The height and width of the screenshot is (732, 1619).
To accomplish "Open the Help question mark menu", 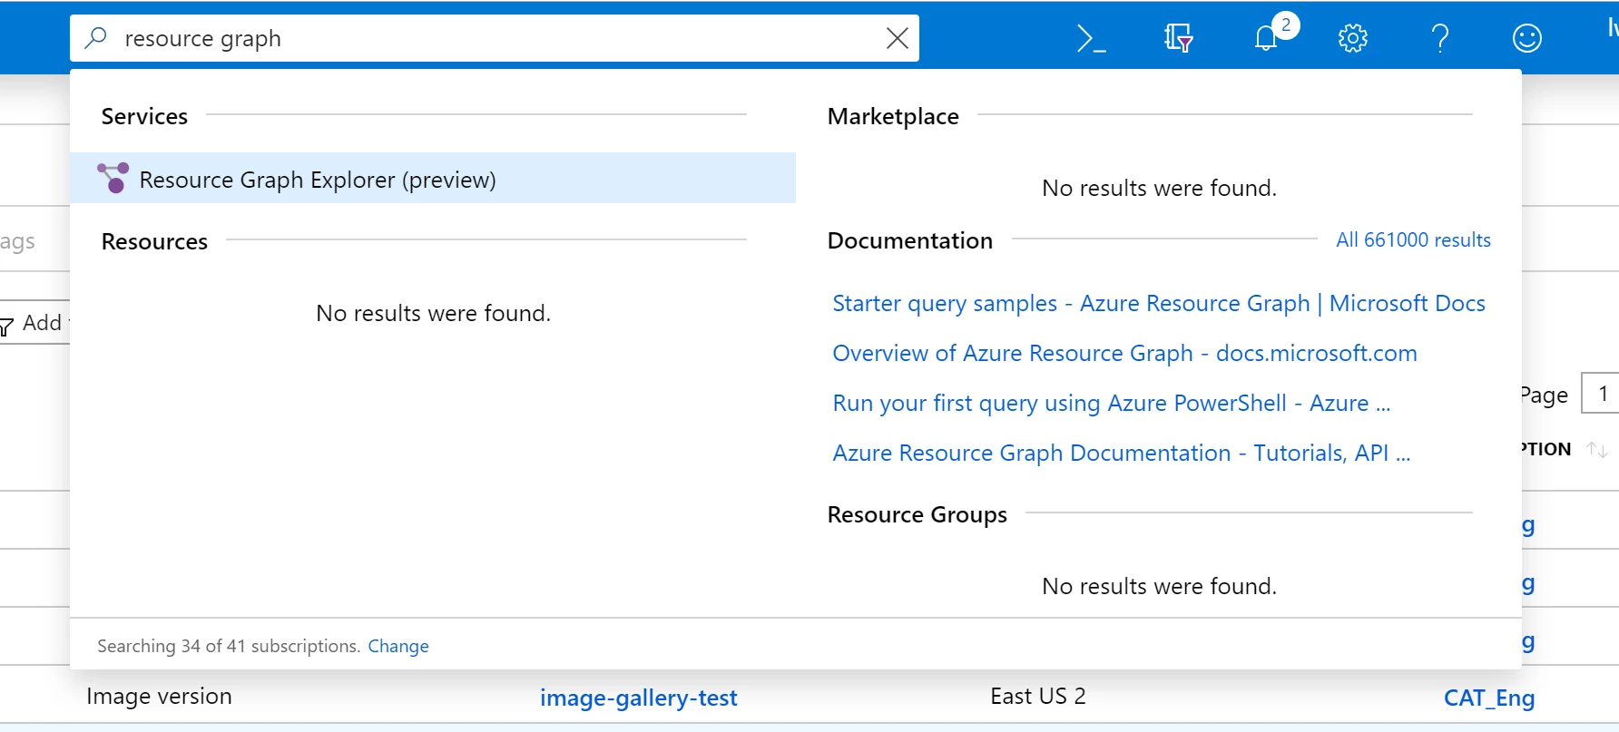I will (x=1439, y=38).
